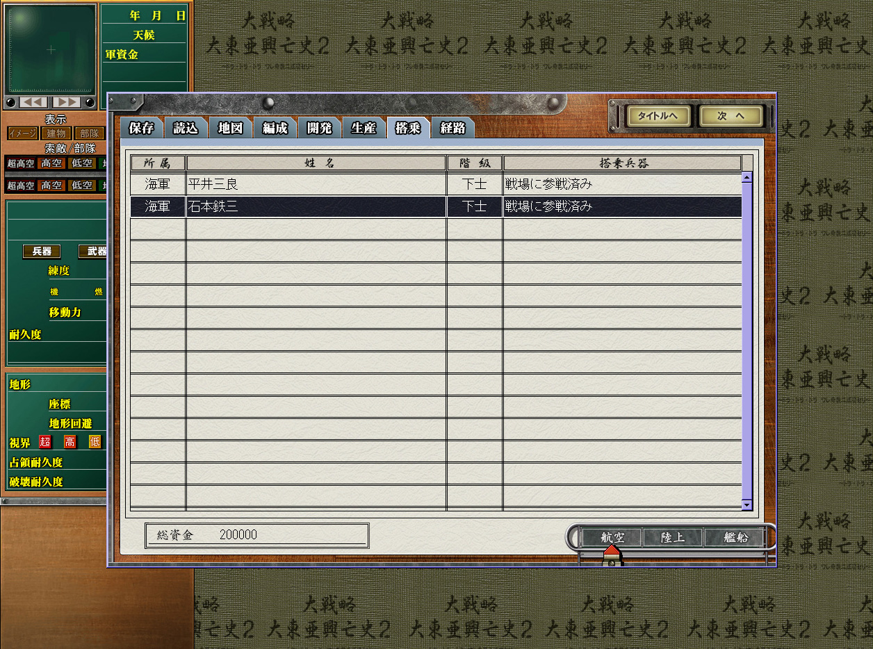Toggle 超高空 in the lower 索敵/部隊 row
This screenshot has width=873, height=649.
tap(21, 186)
